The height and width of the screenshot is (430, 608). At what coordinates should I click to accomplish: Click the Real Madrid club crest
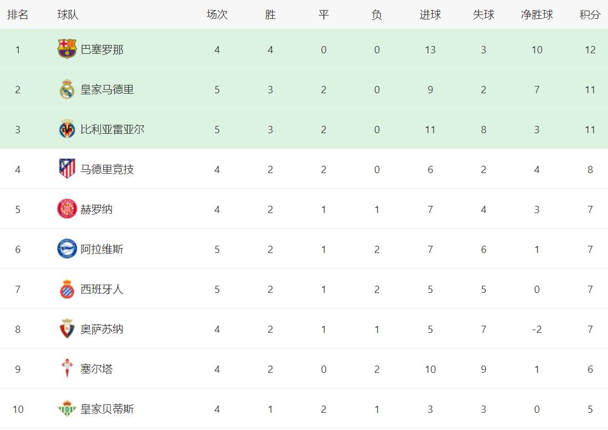(67, 89)
